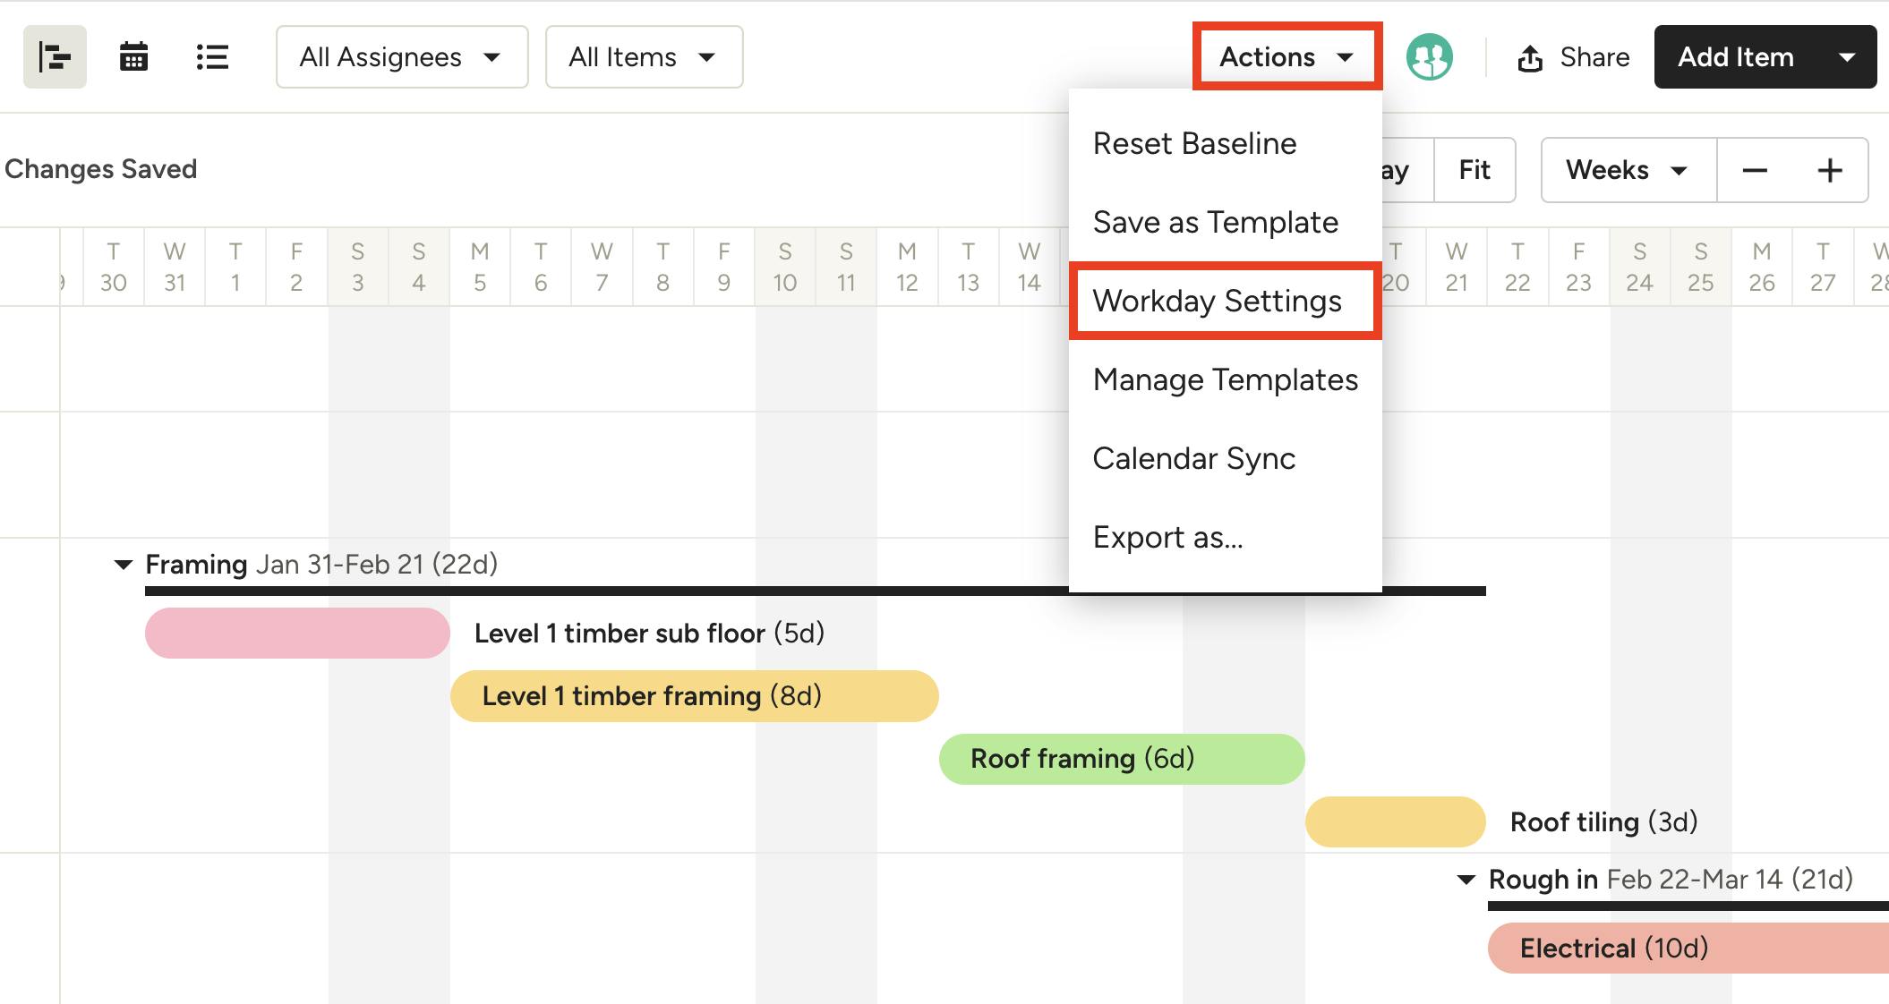Select the Roof framing task bar

point(1121,758)
